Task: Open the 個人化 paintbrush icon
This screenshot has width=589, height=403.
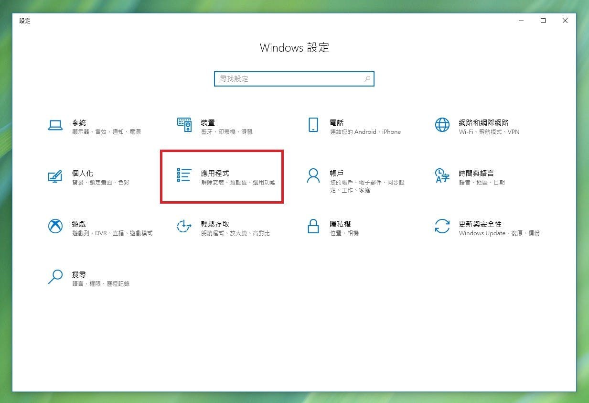Action: coord(55,175)
